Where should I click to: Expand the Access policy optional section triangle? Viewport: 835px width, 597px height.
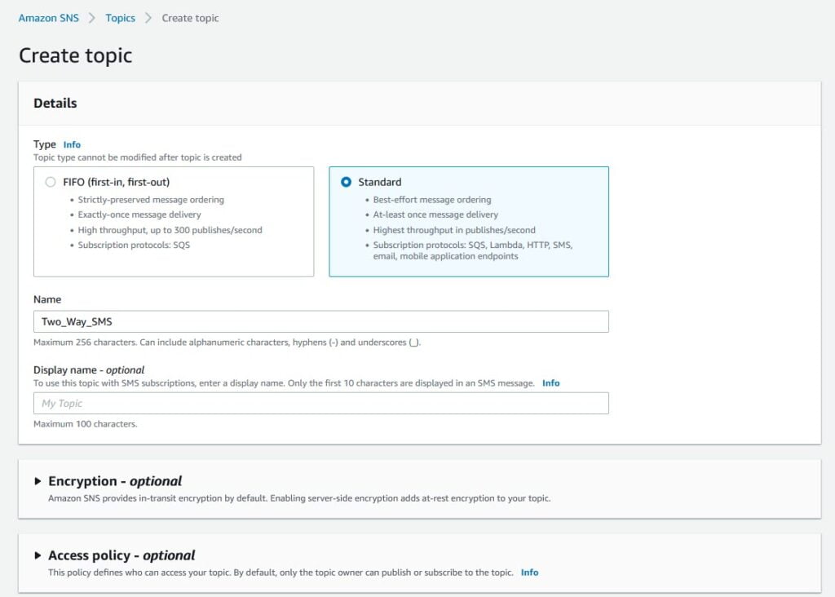(x=38, y=555)
